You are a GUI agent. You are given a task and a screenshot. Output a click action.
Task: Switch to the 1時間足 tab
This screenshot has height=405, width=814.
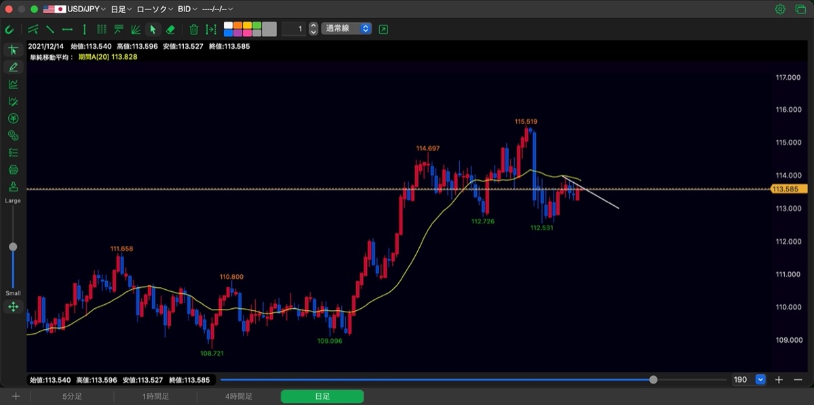tap(155, 396)
